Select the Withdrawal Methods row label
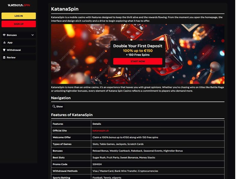 coord(65,171)
